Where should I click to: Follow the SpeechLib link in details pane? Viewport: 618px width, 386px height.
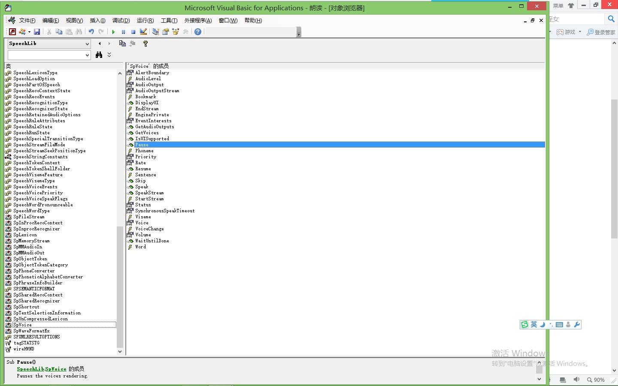click(x=30, y=369)
